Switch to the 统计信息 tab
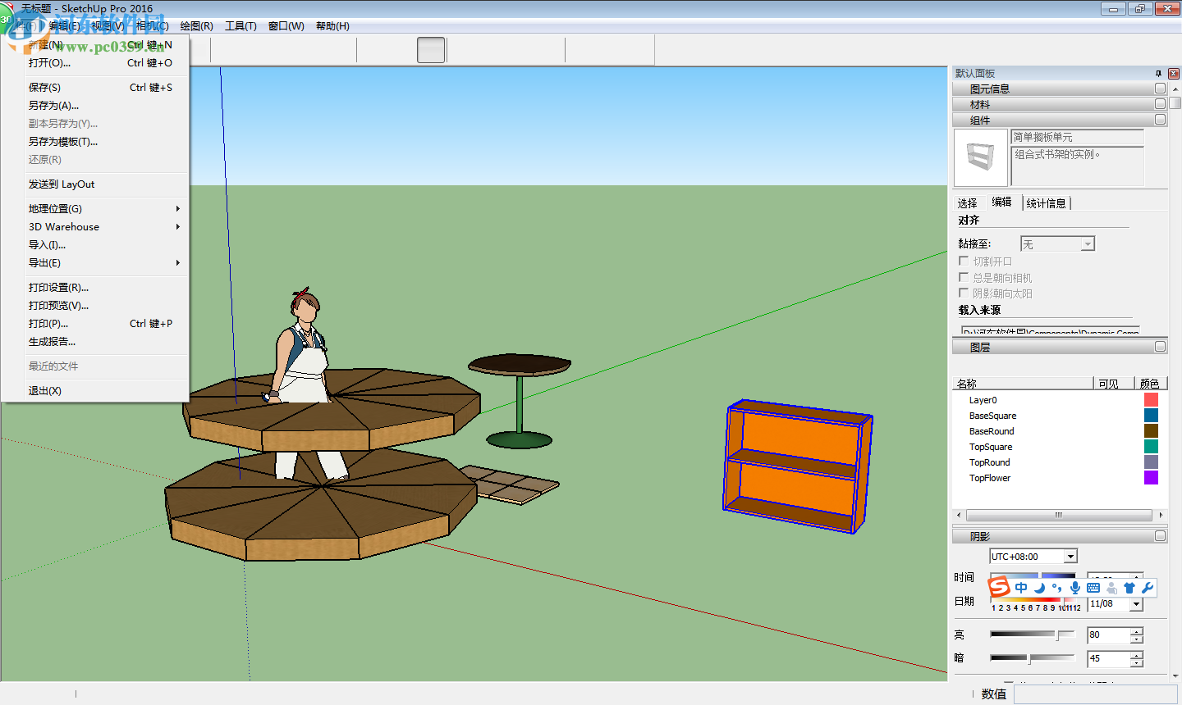 tap(1047, 202)
